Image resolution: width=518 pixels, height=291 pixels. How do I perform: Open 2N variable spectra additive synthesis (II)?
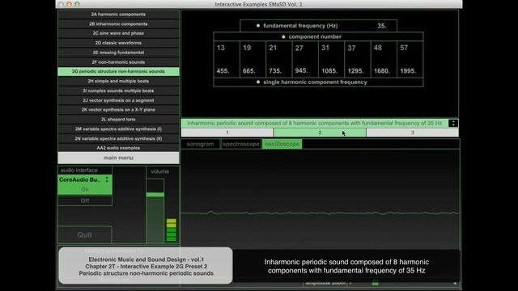[119, 138]
